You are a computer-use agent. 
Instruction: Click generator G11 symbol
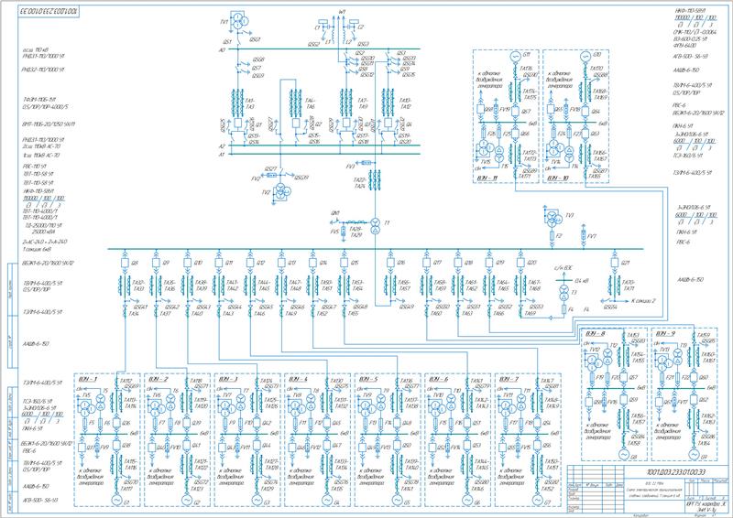(x=515, y=57)
